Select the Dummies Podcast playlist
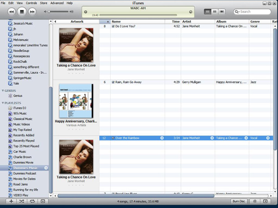278x208 pixels. 24,173
